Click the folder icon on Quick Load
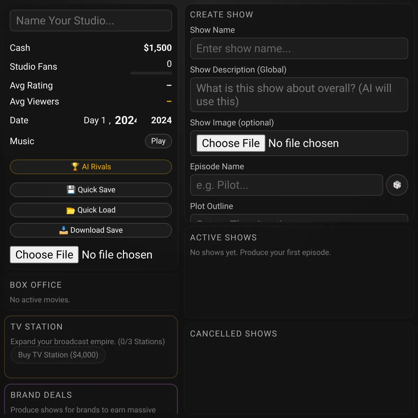Viewport: 418px width, 418px height. [x=71, y=210]
